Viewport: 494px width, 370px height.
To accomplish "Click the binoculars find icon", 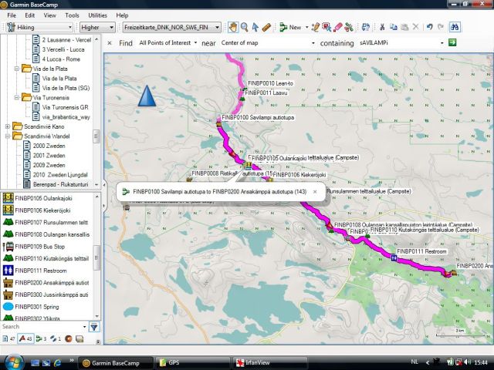I will [x=455, y=27].
